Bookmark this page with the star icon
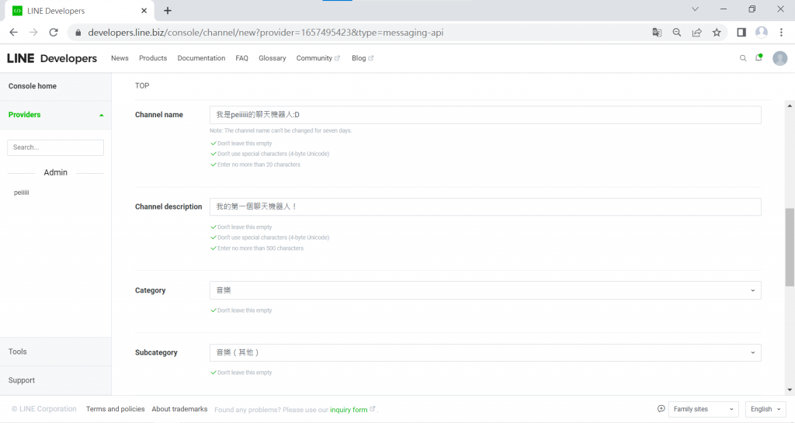This screenshot has height=423, width=795. 717,33
